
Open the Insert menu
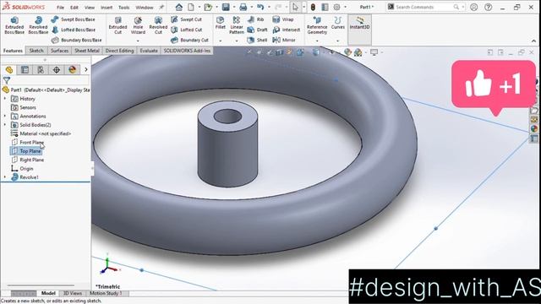tap(107, 8)
